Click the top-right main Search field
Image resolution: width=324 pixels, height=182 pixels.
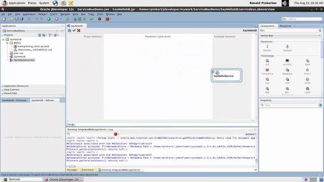tap(302, 19)
